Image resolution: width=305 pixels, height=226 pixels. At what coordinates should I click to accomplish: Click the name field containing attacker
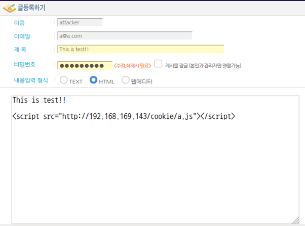(80, 22)
